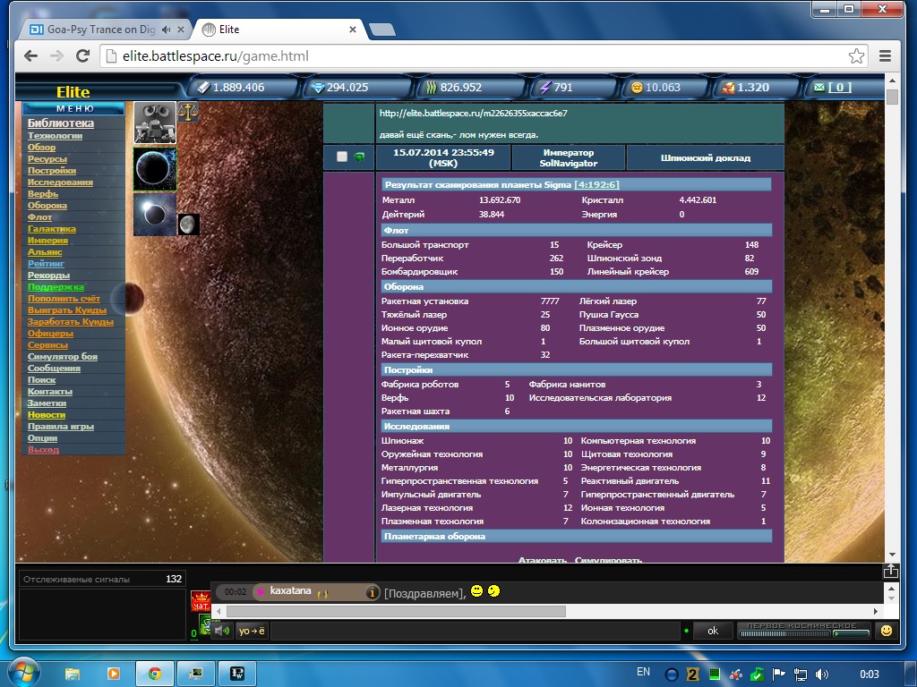This screenshot has width=917, height=687.
Task: Click the chat horizontal scrollbar thumb
Action: (x=396, y=611)
